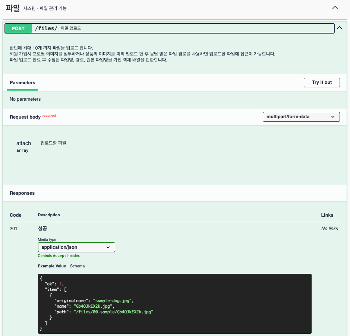This screenshot has height=336, width=350.
Task: Click the "sample-dog.jpg" value in example
Action: [112, 301]
